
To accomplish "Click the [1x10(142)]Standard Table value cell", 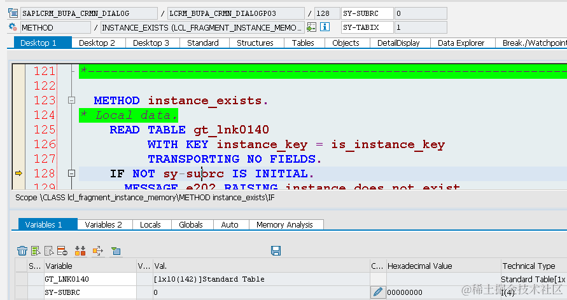I will point(262,279).
